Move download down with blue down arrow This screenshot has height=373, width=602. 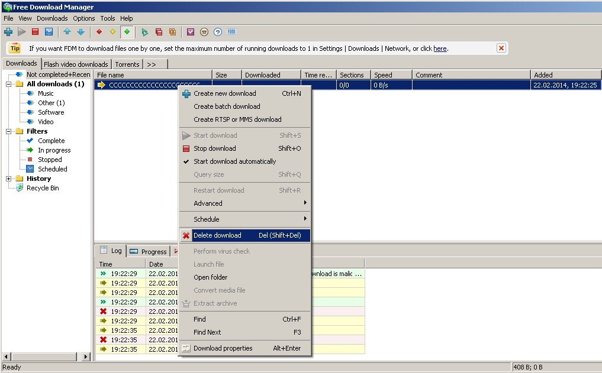pyautogui.click(x=81, y=32)
